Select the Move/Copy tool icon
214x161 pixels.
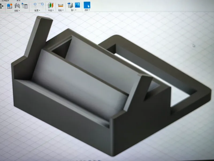click(1, 6)
